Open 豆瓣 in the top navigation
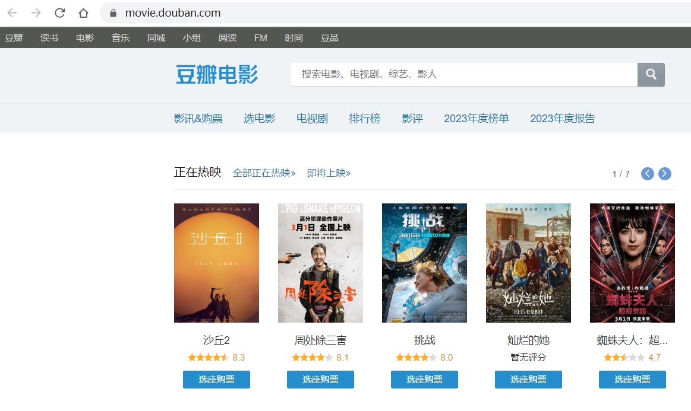Viewport: 691px width, 411px height. pos(14,38)
